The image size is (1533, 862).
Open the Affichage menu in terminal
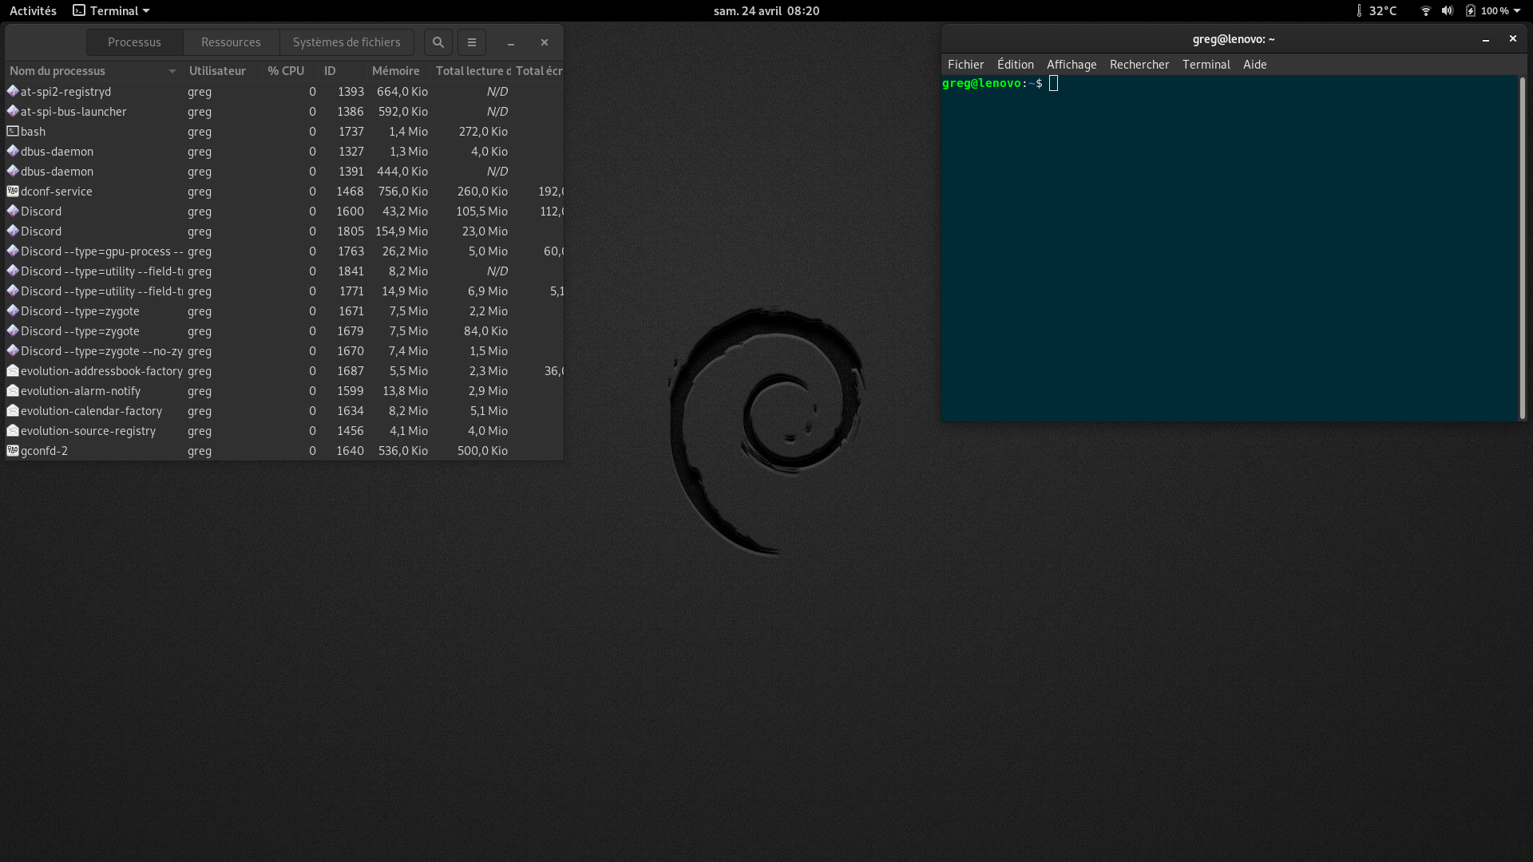1072,65
